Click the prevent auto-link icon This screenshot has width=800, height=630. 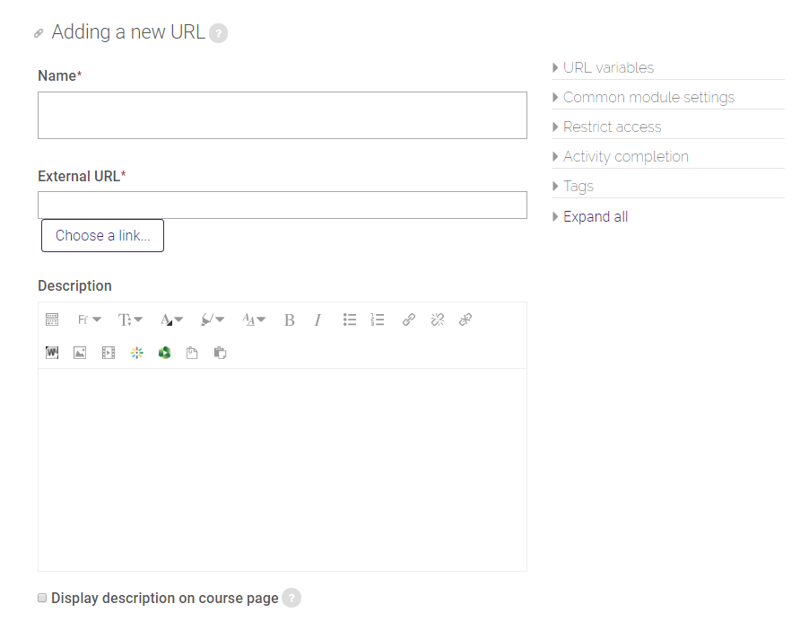[x=465, y=319]
